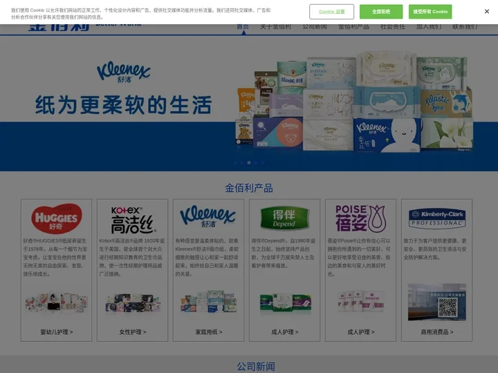Accept all cookies with 接受所有 Cookie
This screenshot has height=373, width=498.
point(430,12)
